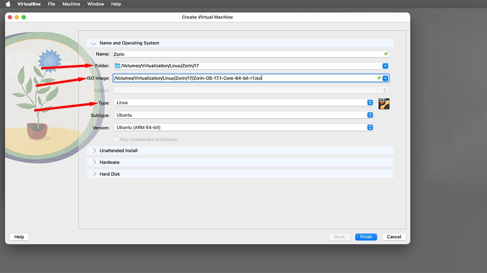Click the Cancel button
This screenshot has width=487, height=273.
[x=394, y=237]
